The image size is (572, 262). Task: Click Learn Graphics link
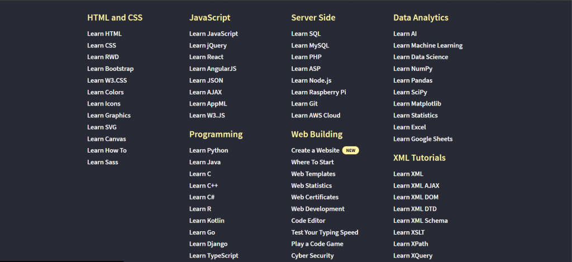point(109,115)
